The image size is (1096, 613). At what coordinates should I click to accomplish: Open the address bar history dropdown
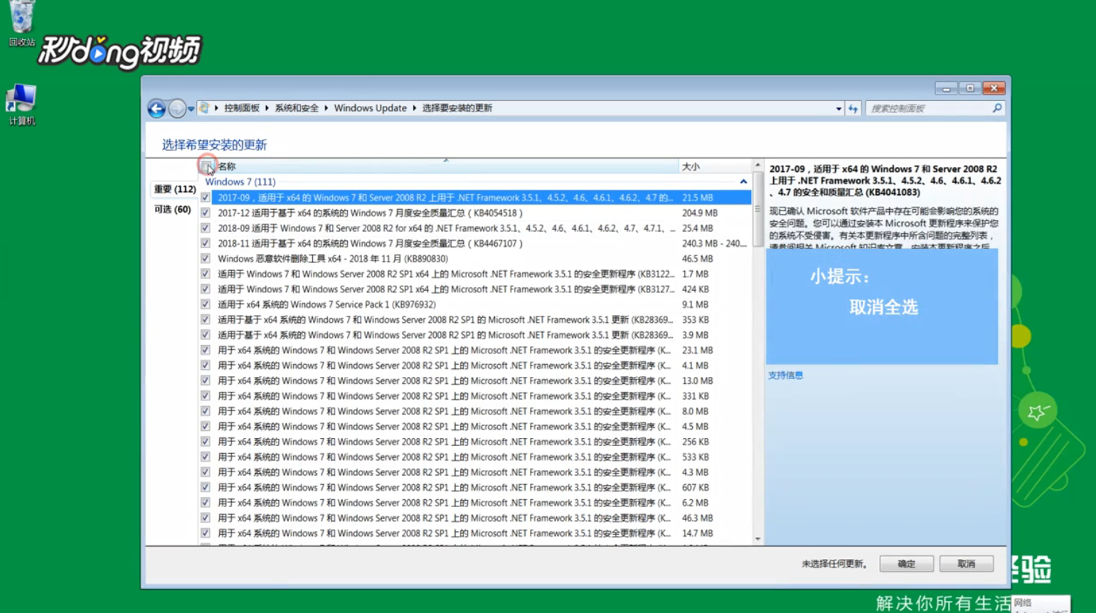click(x=839, y=109)
